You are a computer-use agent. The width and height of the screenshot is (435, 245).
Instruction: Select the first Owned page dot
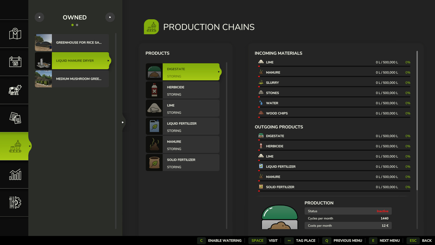(72, 25)
